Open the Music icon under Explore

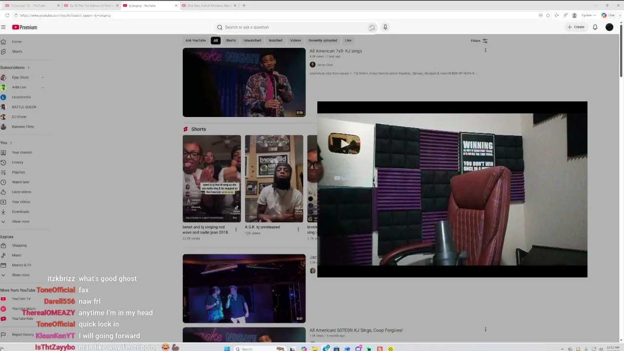pyautogui.click(x=3, y=255)
